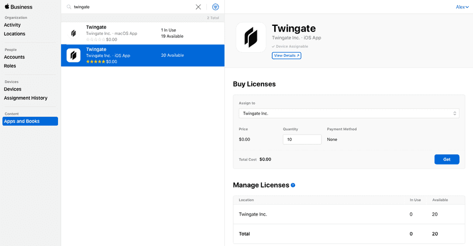Click the search magnifier icon
473x246 pixels.
tap(69, 7)
